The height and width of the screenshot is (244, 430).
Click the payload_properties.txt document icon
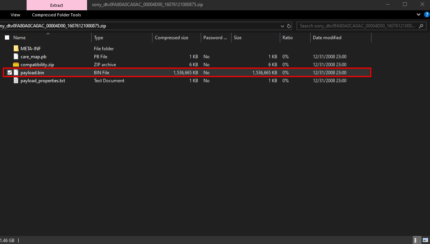point(16,80)
